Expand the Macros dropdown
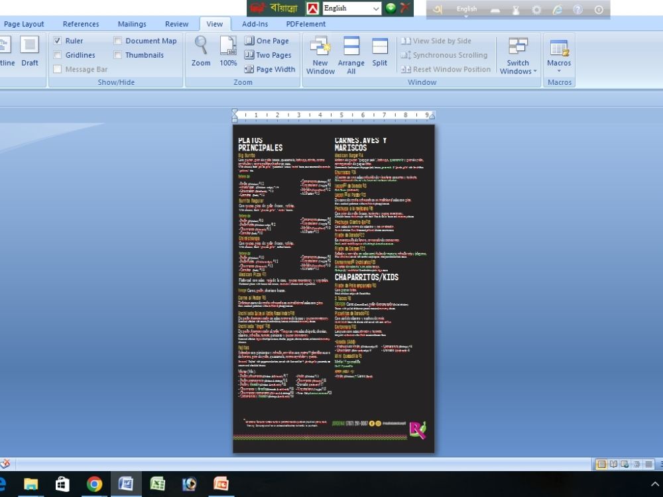Image resolution: width=663 pixels, height=497 pixels. click(559, 56)
